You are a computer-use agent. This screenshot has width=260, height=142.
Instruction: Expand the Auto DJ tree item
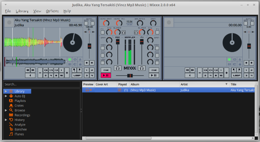coord(6,96)
